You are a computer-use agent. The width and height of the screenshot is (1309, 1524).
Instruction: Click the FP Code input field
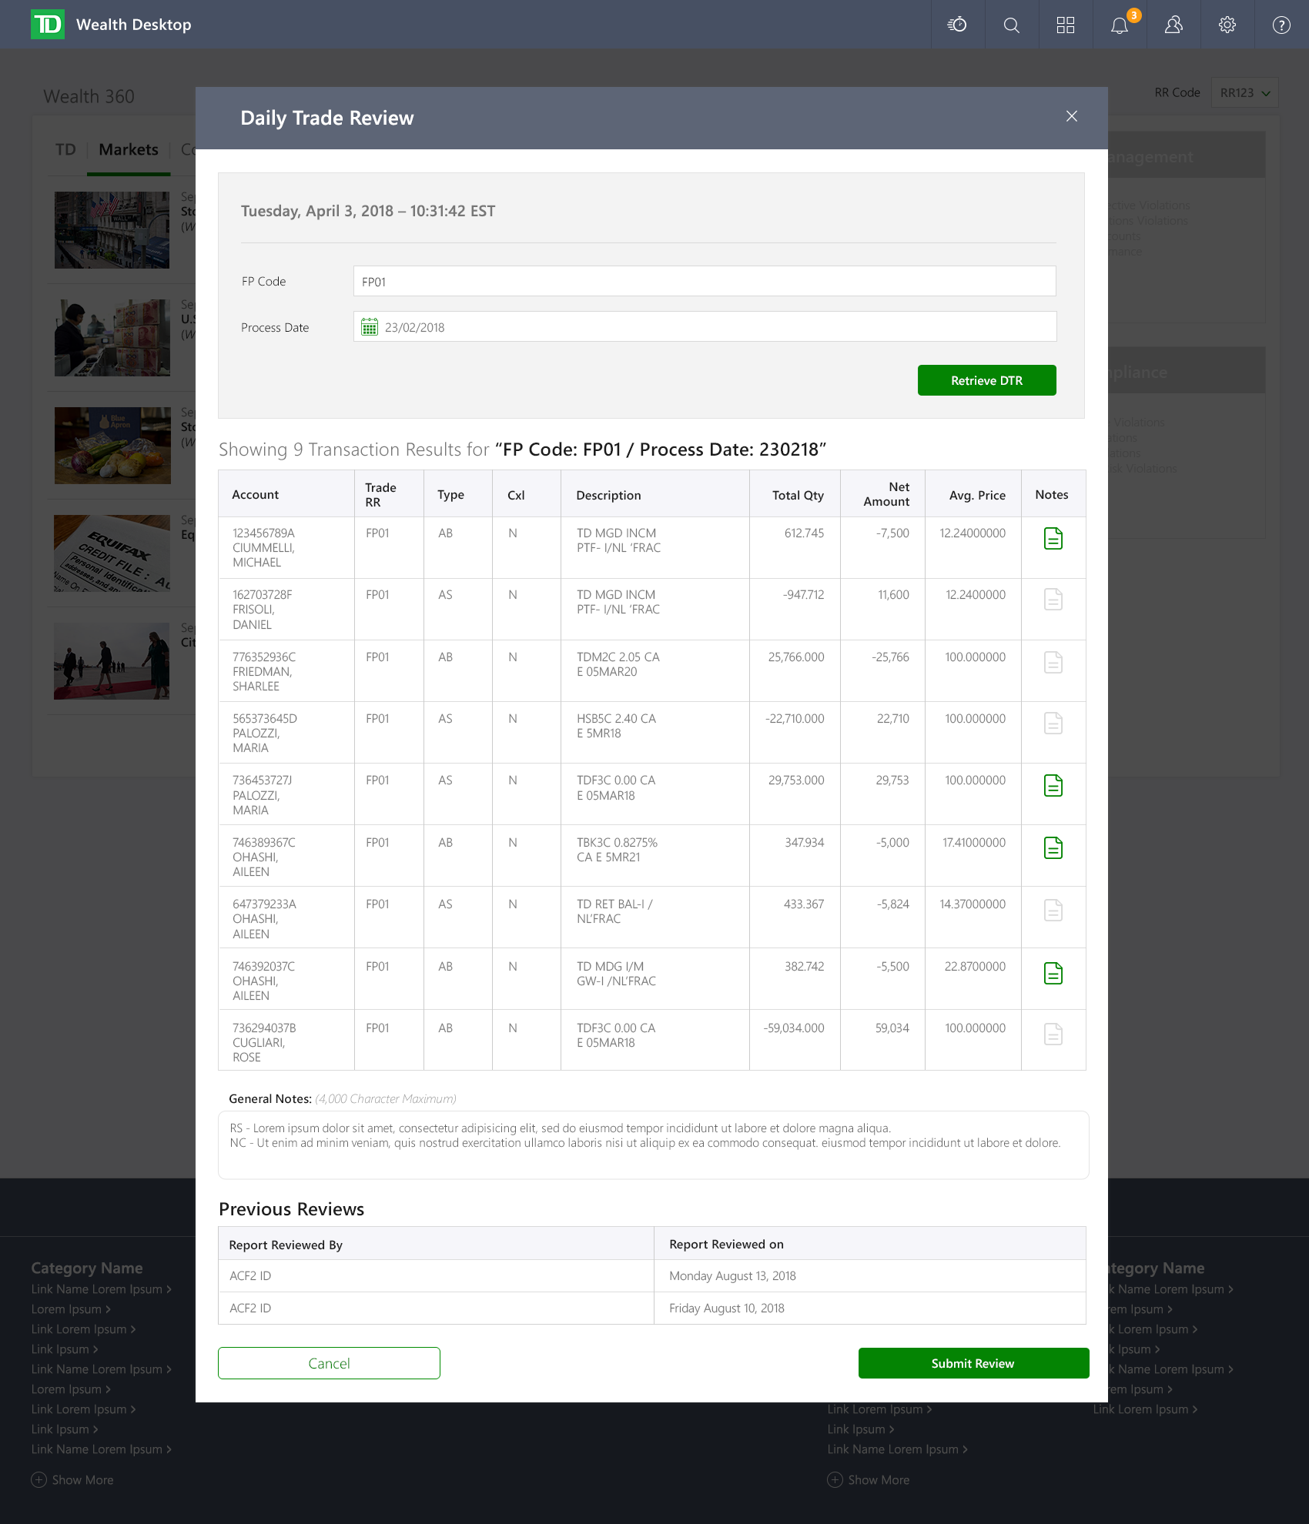pos(705,281)
